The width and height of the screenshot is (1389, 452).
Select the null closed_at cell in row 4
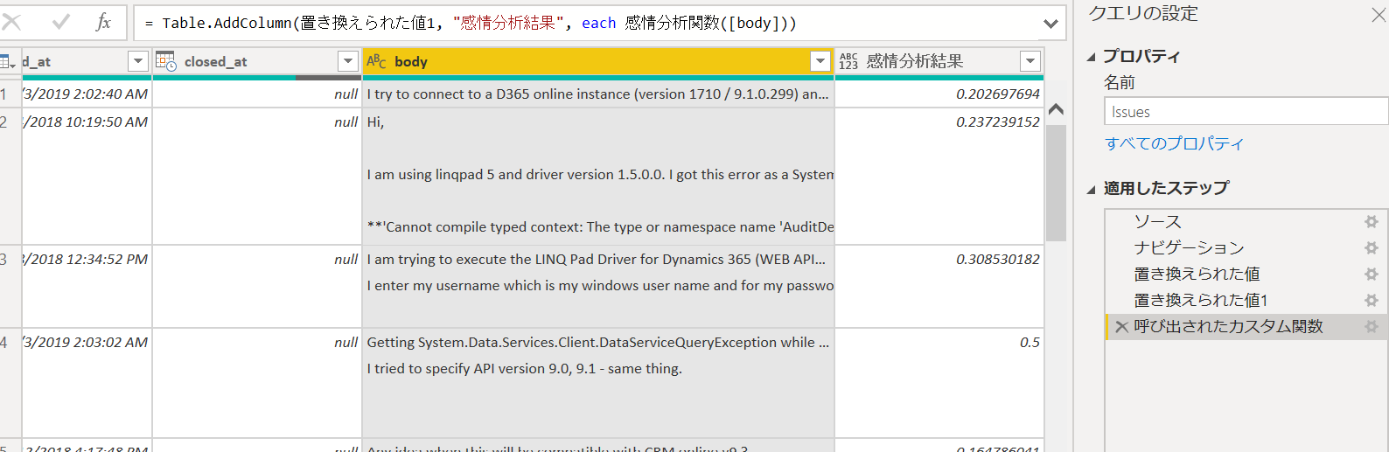tap(257, 383)
